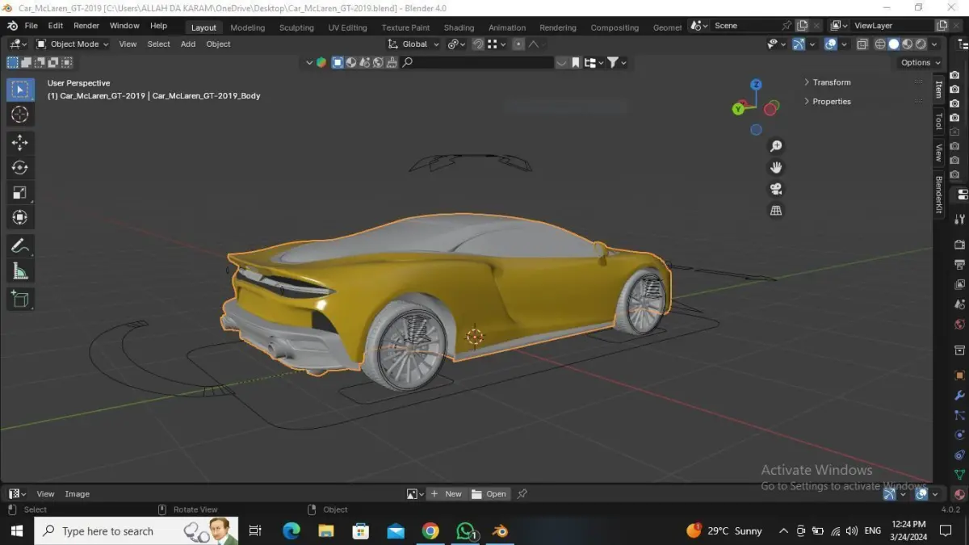Open the Add menu in viewport header

pyautogui.click(x=188, y=44)
